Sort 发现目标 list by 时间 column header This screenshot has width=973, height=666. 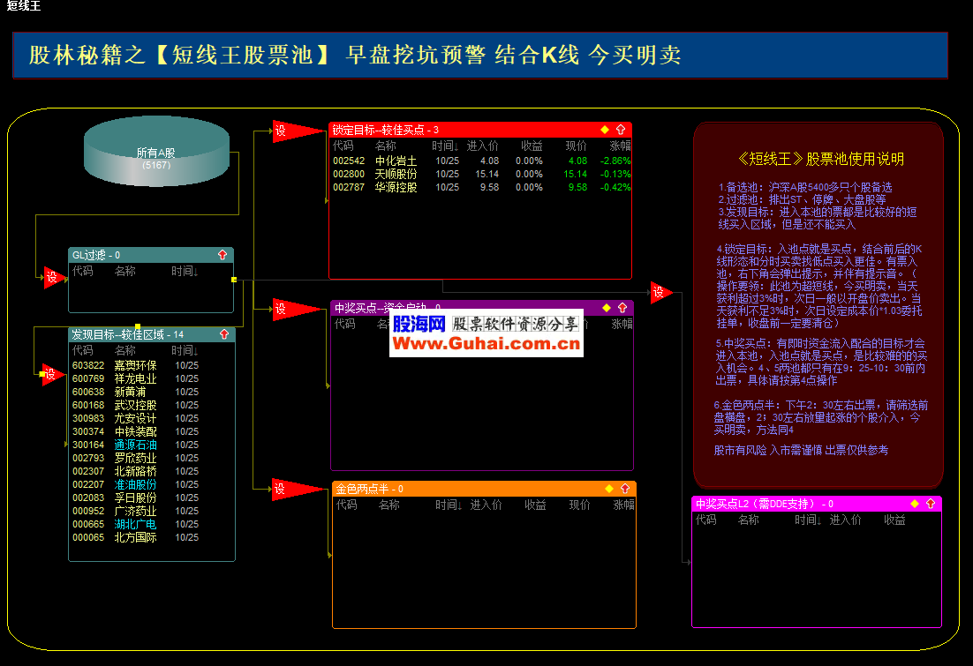(185, 350)
